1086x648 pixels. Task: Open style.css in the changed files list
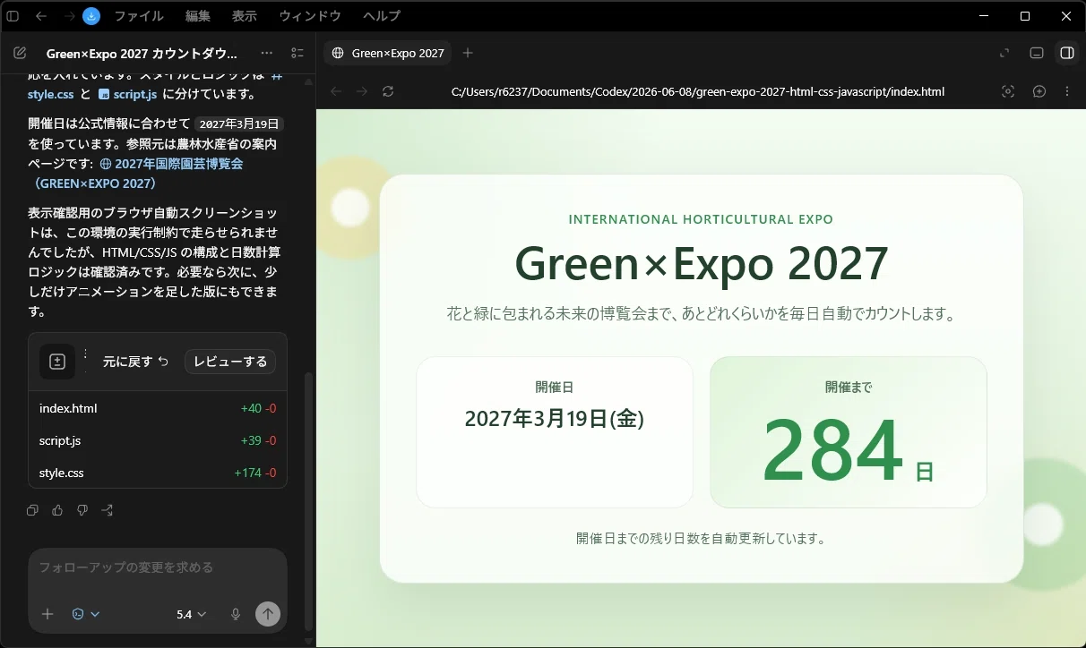pyautogui.click(x=62, y=473)
